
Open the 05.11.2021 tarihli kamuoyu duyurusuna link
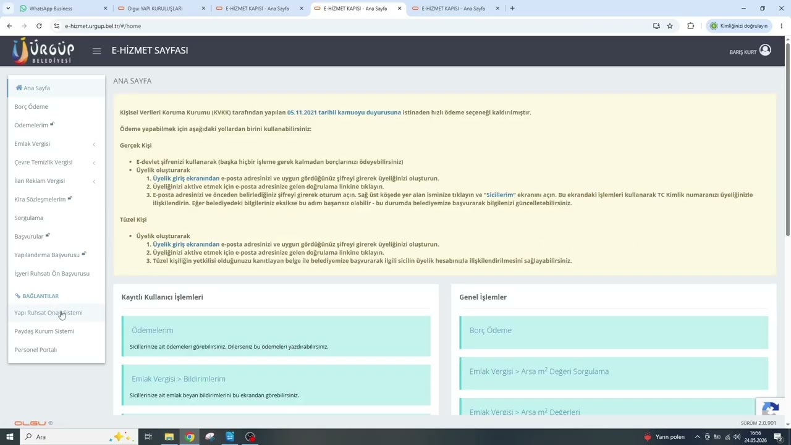pyautogui.click(x=344, y=112)
